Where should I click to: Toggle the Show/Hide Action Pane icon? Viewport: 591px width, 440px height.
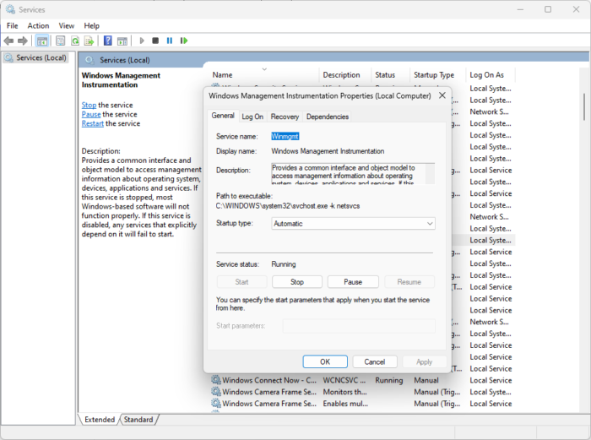[122, 41]
